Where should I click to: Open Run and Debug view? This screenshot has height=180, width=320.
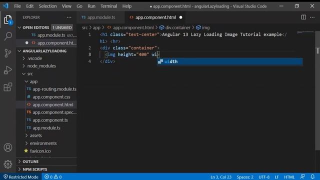tap(8, 70)
